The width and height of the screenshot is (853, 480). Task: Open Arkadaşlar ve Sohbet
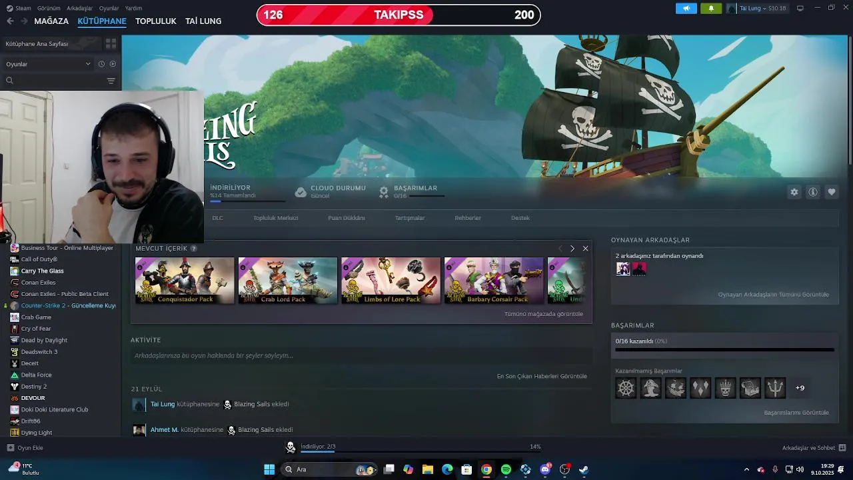point(814,448)
